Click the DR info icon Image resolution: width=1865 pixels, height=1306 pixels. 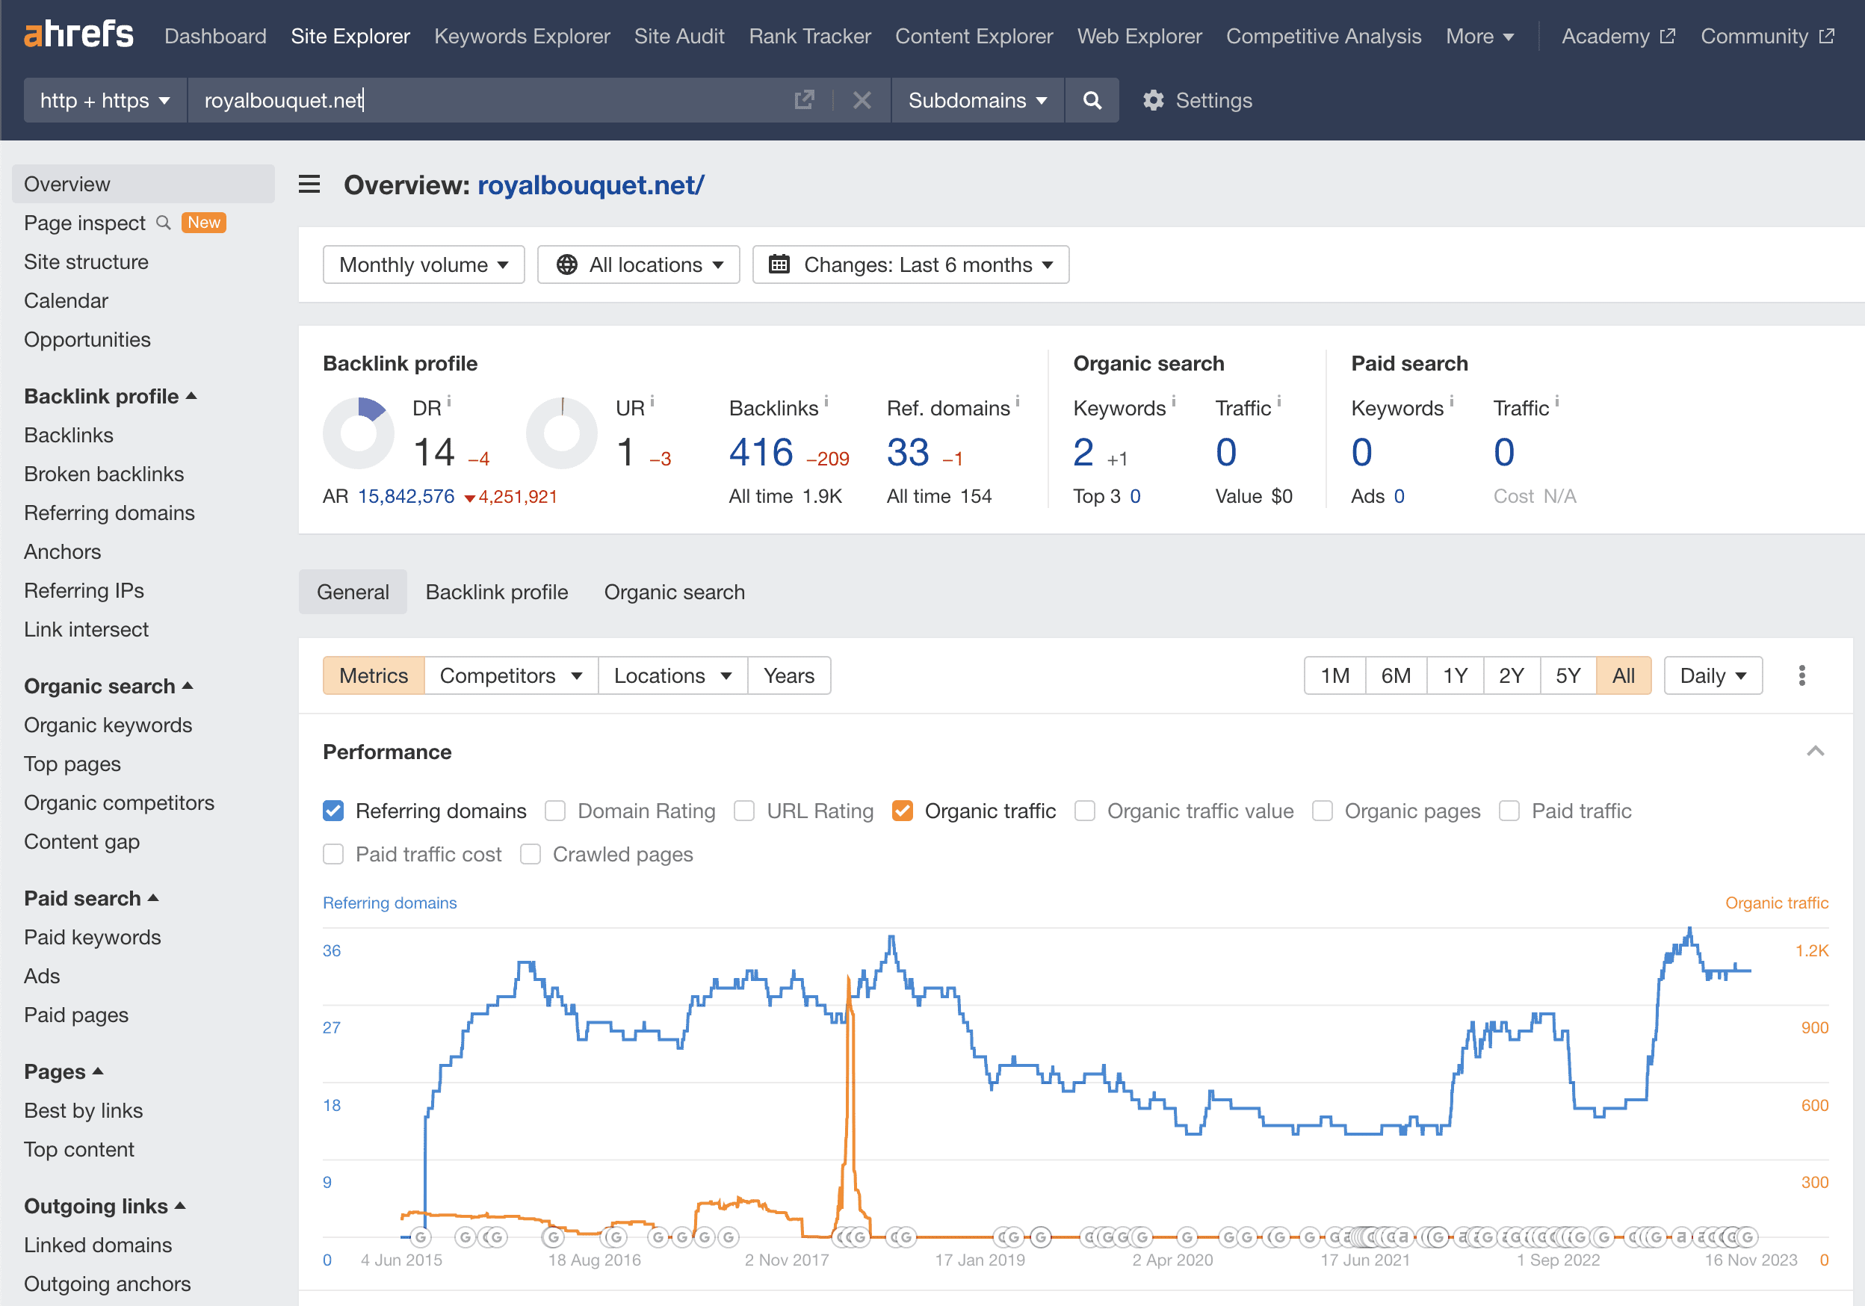449,401
